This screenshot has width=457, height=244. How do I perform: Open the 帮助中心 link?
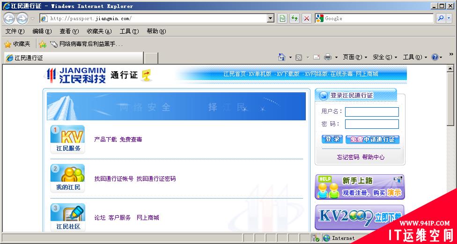pos(373,157)
